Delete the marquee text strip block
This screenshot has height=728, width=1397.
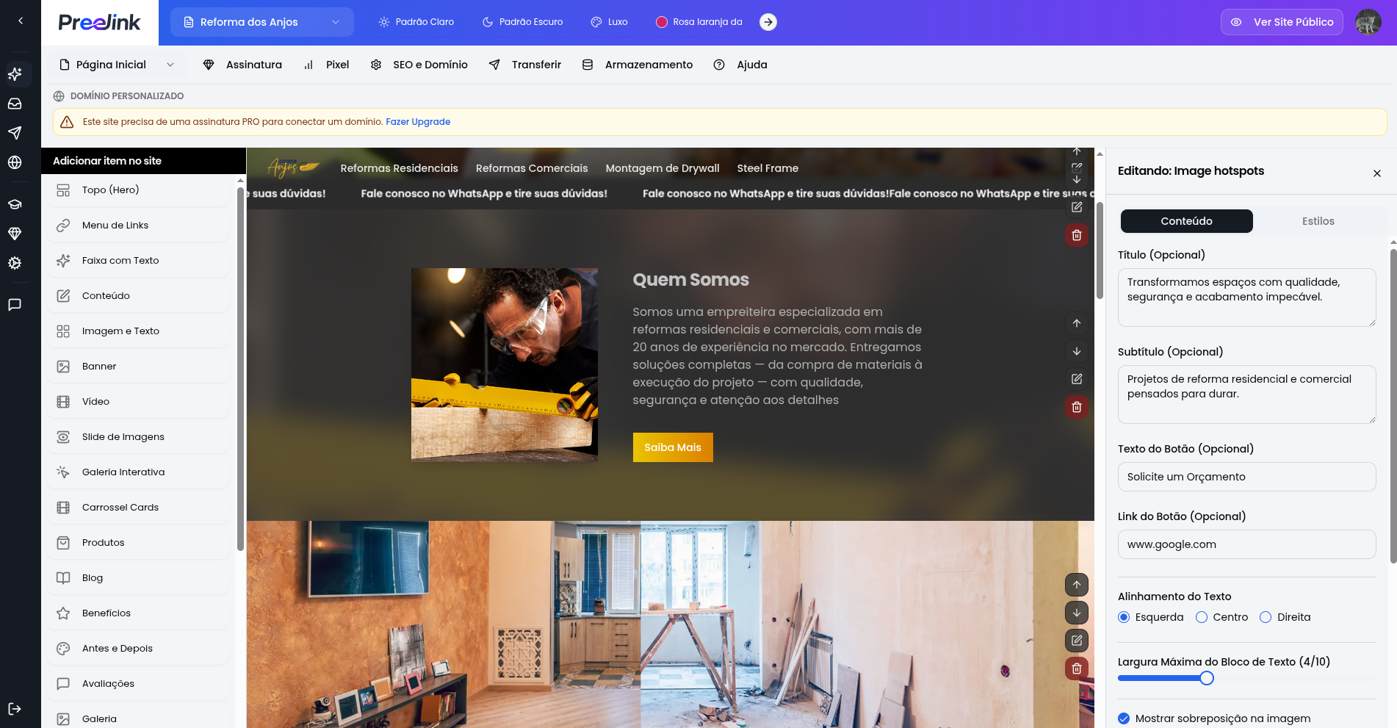tap(1077, 235)
